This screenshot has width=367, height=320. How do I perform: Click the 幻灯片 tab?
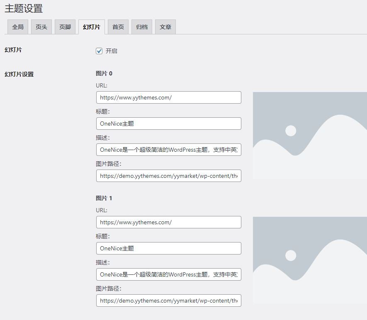pyautogui.click(x=91, y=27)
